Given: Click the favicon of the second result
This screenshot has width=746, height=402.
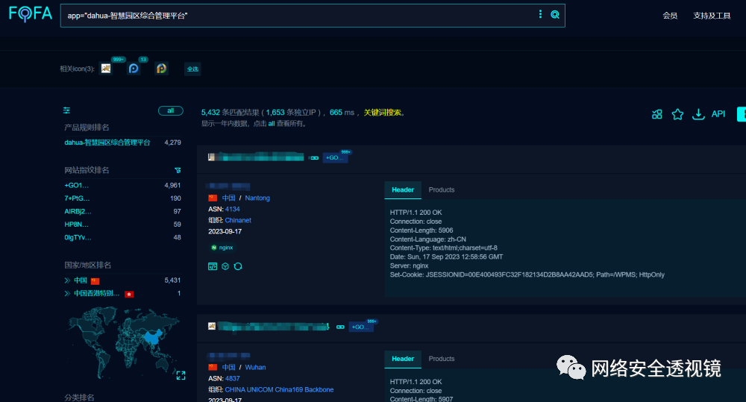Looking at the screenshot, I should click(x=212, y=327).
